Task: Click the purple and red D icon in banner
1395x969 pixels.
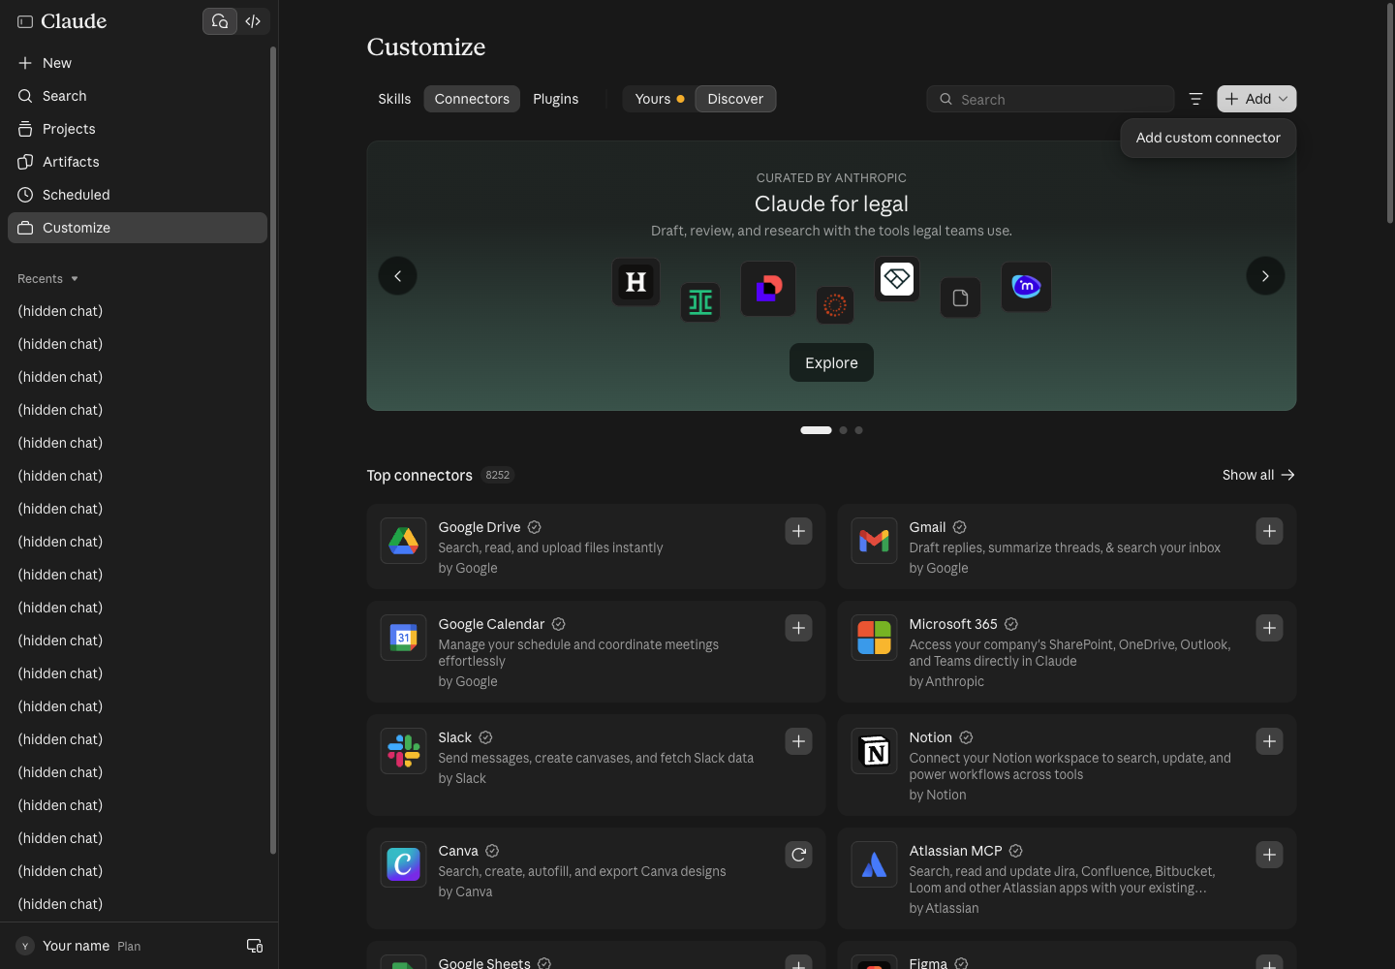Action: (x=768, y=289)
